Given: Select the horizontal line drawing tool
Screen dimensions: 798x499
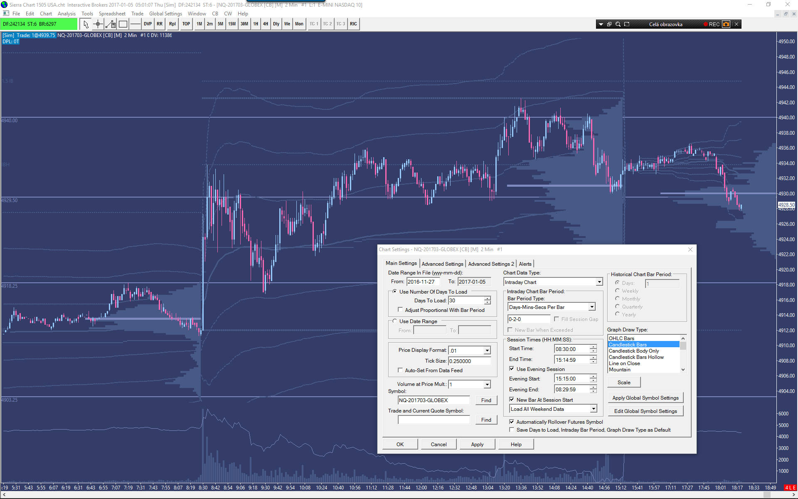Looking at the screenshot, I should point(135,24).
